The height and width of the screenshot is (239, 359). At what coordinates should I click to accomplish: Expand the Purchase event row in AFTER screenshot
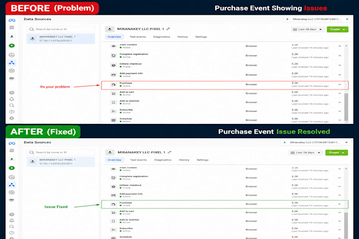point(339,204)
